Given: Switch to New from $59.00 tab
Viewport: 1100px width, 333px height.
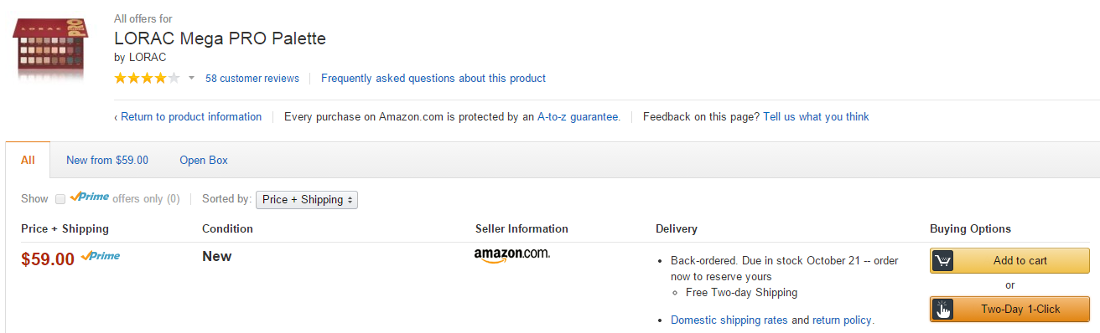Looking at the screenshot, I should coord(107,160).
